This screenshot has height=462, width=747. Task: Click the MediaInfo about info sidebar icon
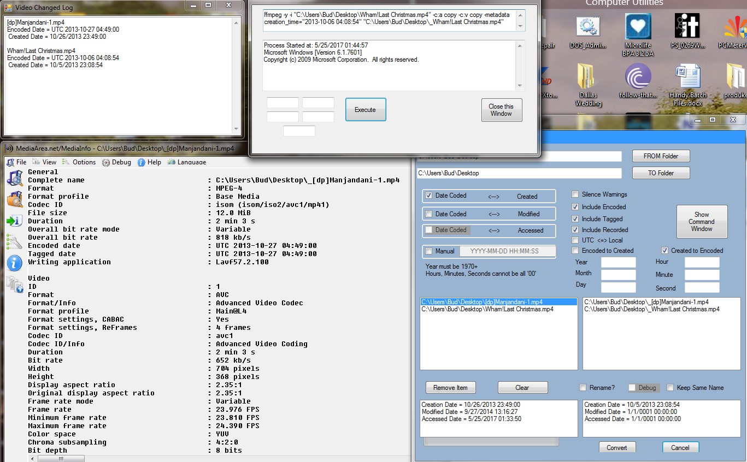[x=14, y=263]
